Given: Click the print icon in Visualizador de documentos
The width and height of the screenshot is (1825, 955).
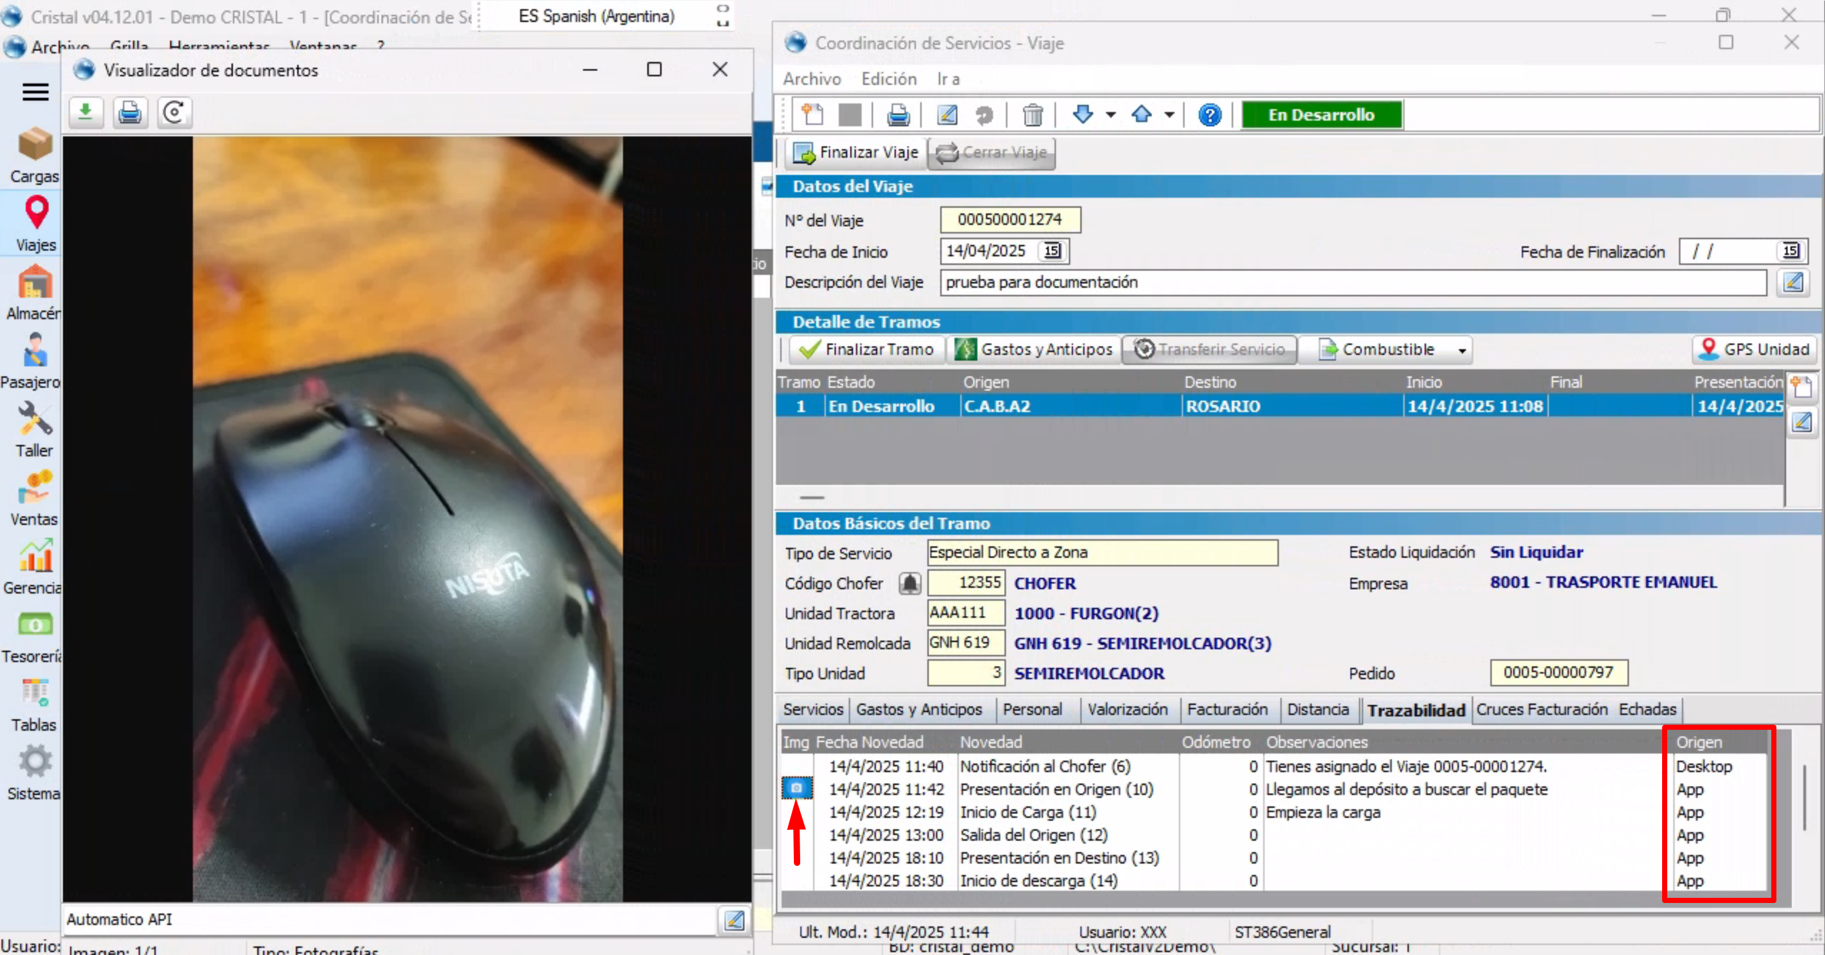Looking at the screenshot, I should pyautogui.click(x=130, y=112).
